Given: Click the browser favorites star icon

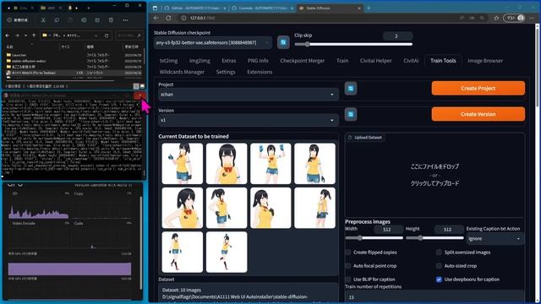Looking at the screenshot, I should click(x=496, y=18).
